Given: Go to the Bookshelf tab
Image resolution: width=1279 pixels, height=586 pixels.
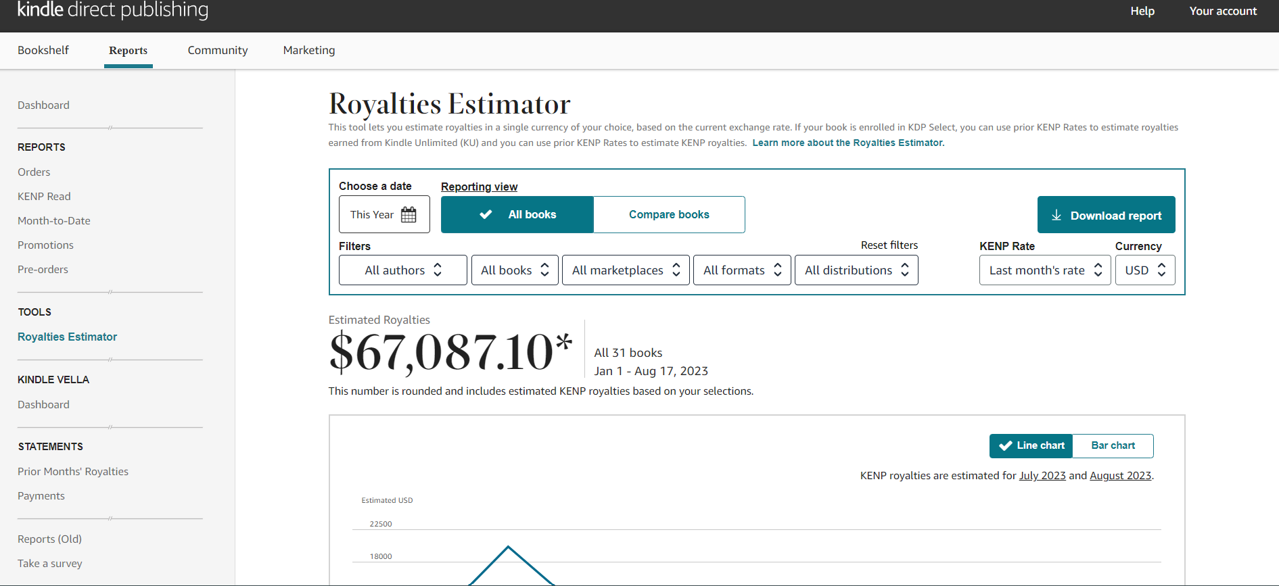Looking at the screenshot, I should [x=43, y=50].
